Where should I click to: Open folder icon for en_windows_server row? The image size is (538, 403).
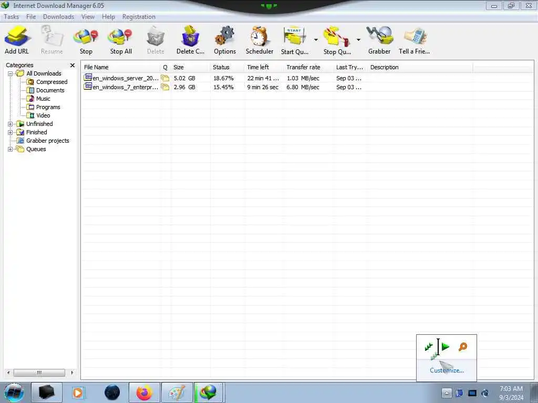tap(165, 78)
